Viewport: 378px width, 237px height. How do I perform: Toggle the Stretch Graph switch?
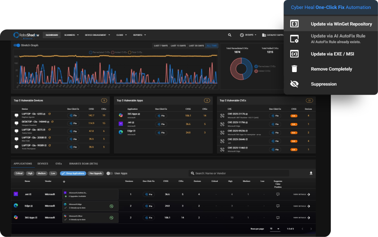pyautogui.click(x=17, y=45)
